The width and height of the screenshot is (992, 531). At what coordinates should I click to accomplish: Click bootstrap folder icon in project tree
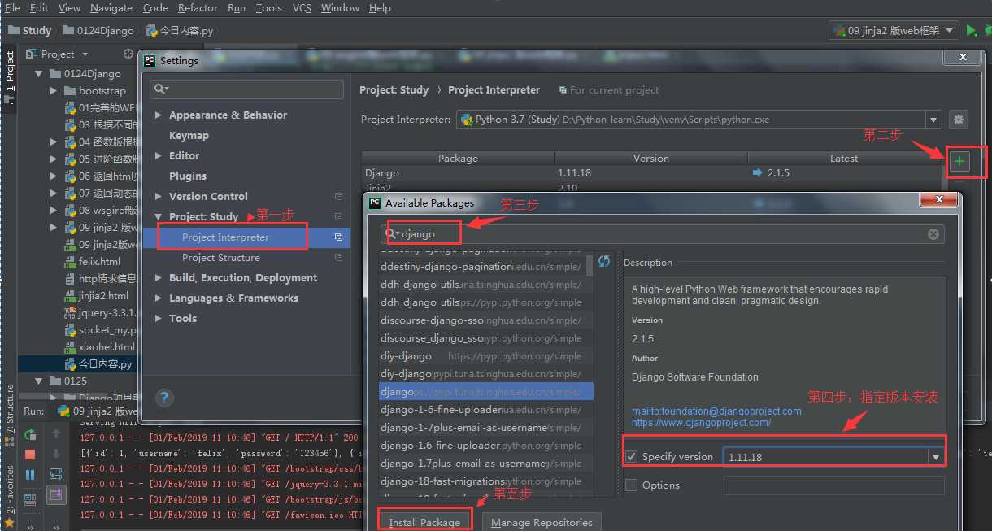coord(69,91)
